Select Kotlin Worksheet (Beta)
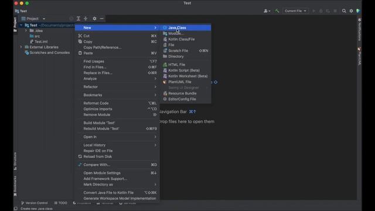The width and height of the screenshot is (375, 211). [185, 76]
